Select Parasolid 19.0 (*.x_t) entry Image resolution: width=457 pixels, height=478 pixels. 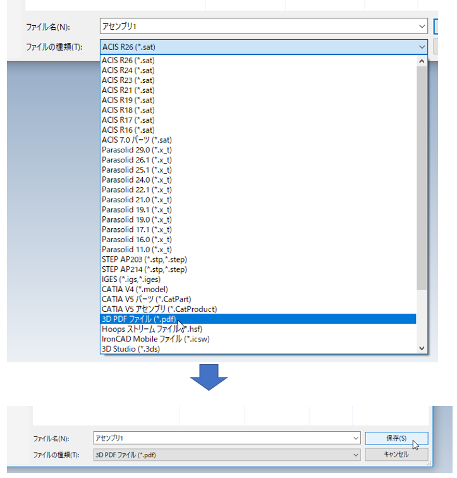click(x=258, y=220)
